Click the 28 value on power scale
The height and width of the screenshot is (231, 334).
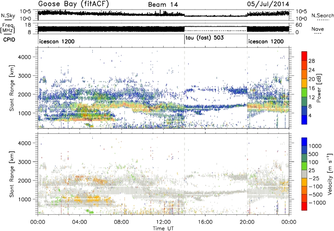[x=311, y=61]
